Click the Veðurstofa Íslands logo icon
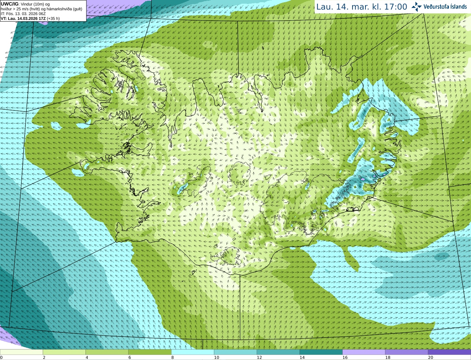 click(417, 7)
